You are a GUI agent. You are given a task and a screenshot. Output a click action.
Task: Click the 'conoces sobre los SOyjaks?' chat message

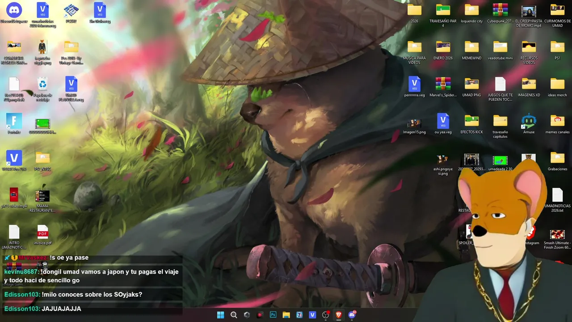[92, 295]
